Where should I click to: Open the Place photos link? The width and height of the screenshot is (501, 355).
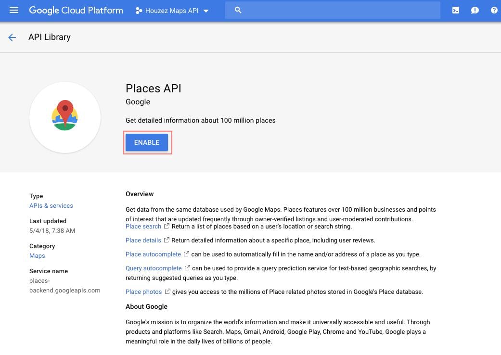tap(143, 292)
